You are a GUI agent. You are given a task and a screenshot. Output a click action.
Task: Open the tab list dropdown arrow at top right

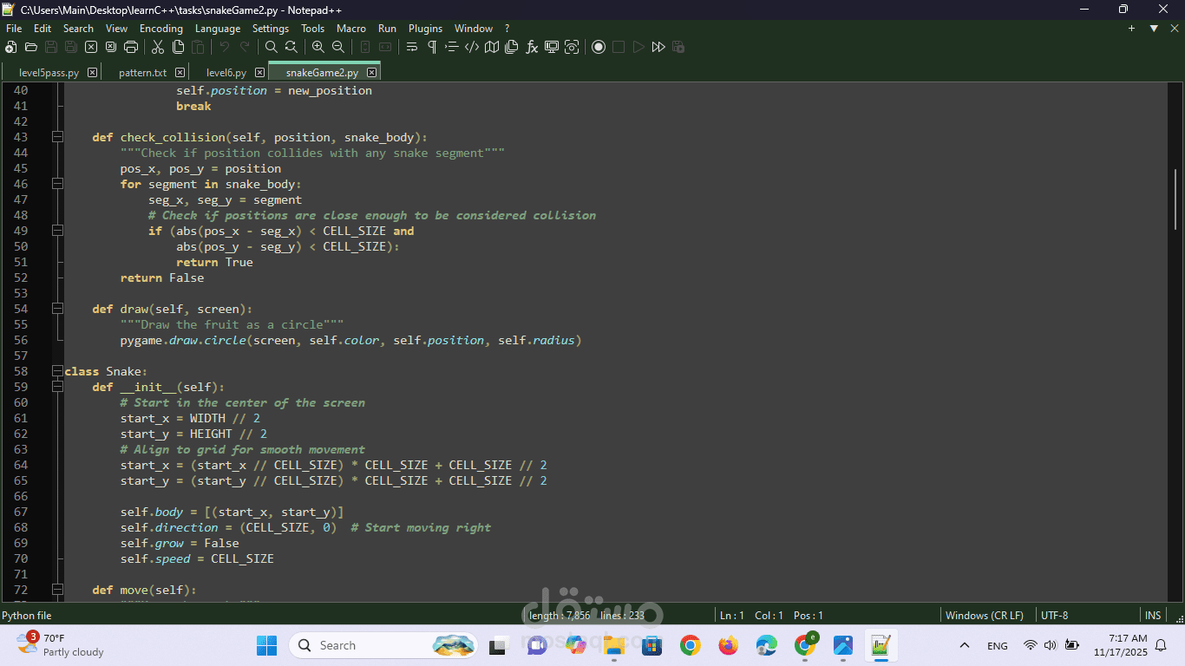(1154, 29)
